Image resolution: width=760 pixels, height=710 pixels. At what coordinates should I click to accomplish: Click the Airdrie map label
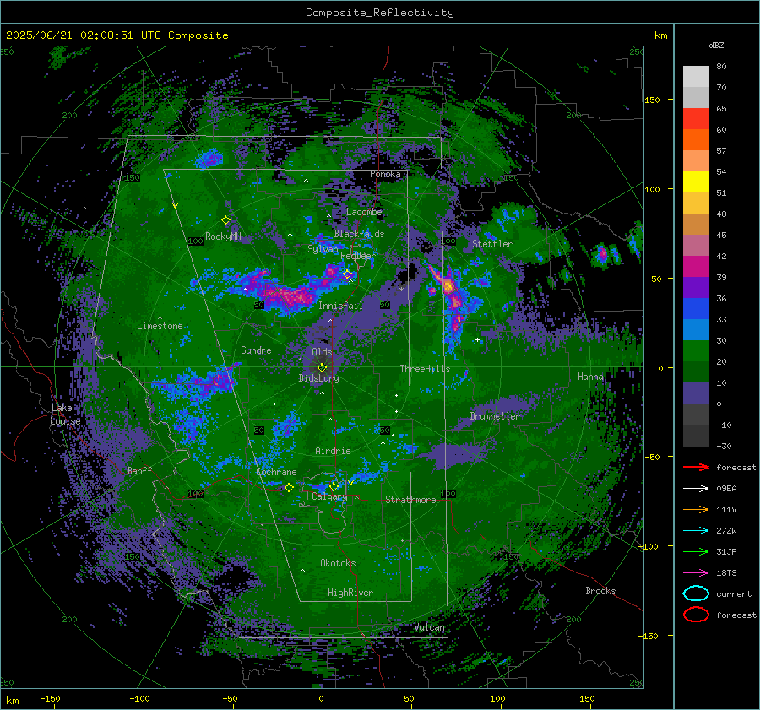(333, 451)
